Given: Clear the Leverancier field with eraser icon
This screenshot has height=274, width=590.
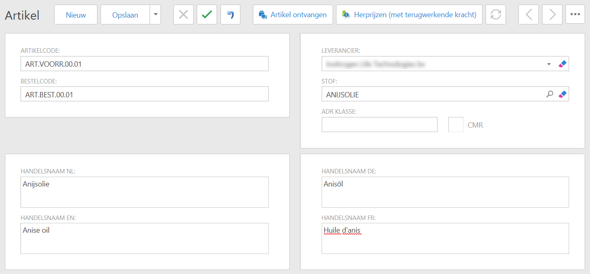Looking at the screenshot, I should coord(563,64).
